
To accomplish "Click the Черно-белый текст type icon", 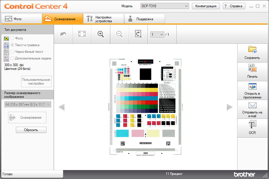I will pyautogui.click(x=6, y=52).
